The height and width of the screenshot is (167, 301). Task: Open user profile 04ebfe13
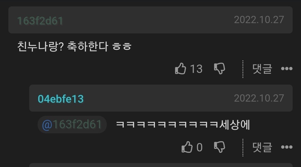(x=61, y=99)
